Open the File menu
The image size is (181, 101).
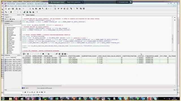tap(8, 6)
